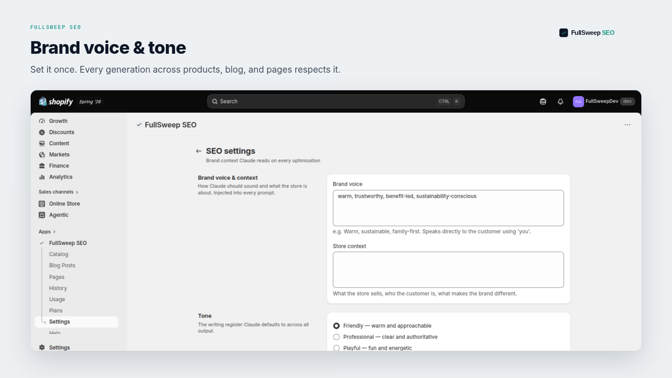Expand the Sales channels section
The image size is (672, 378).
(58, 192)
